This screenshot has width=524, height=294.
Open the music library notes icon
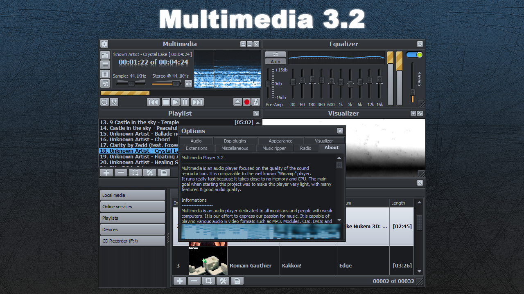[105, 83]
